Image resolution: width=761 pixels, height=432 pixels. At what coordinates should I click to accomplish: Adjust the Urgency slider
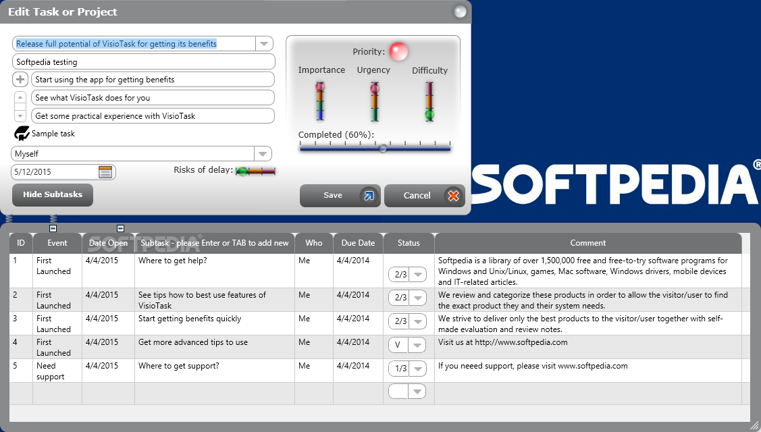point(375,101)
